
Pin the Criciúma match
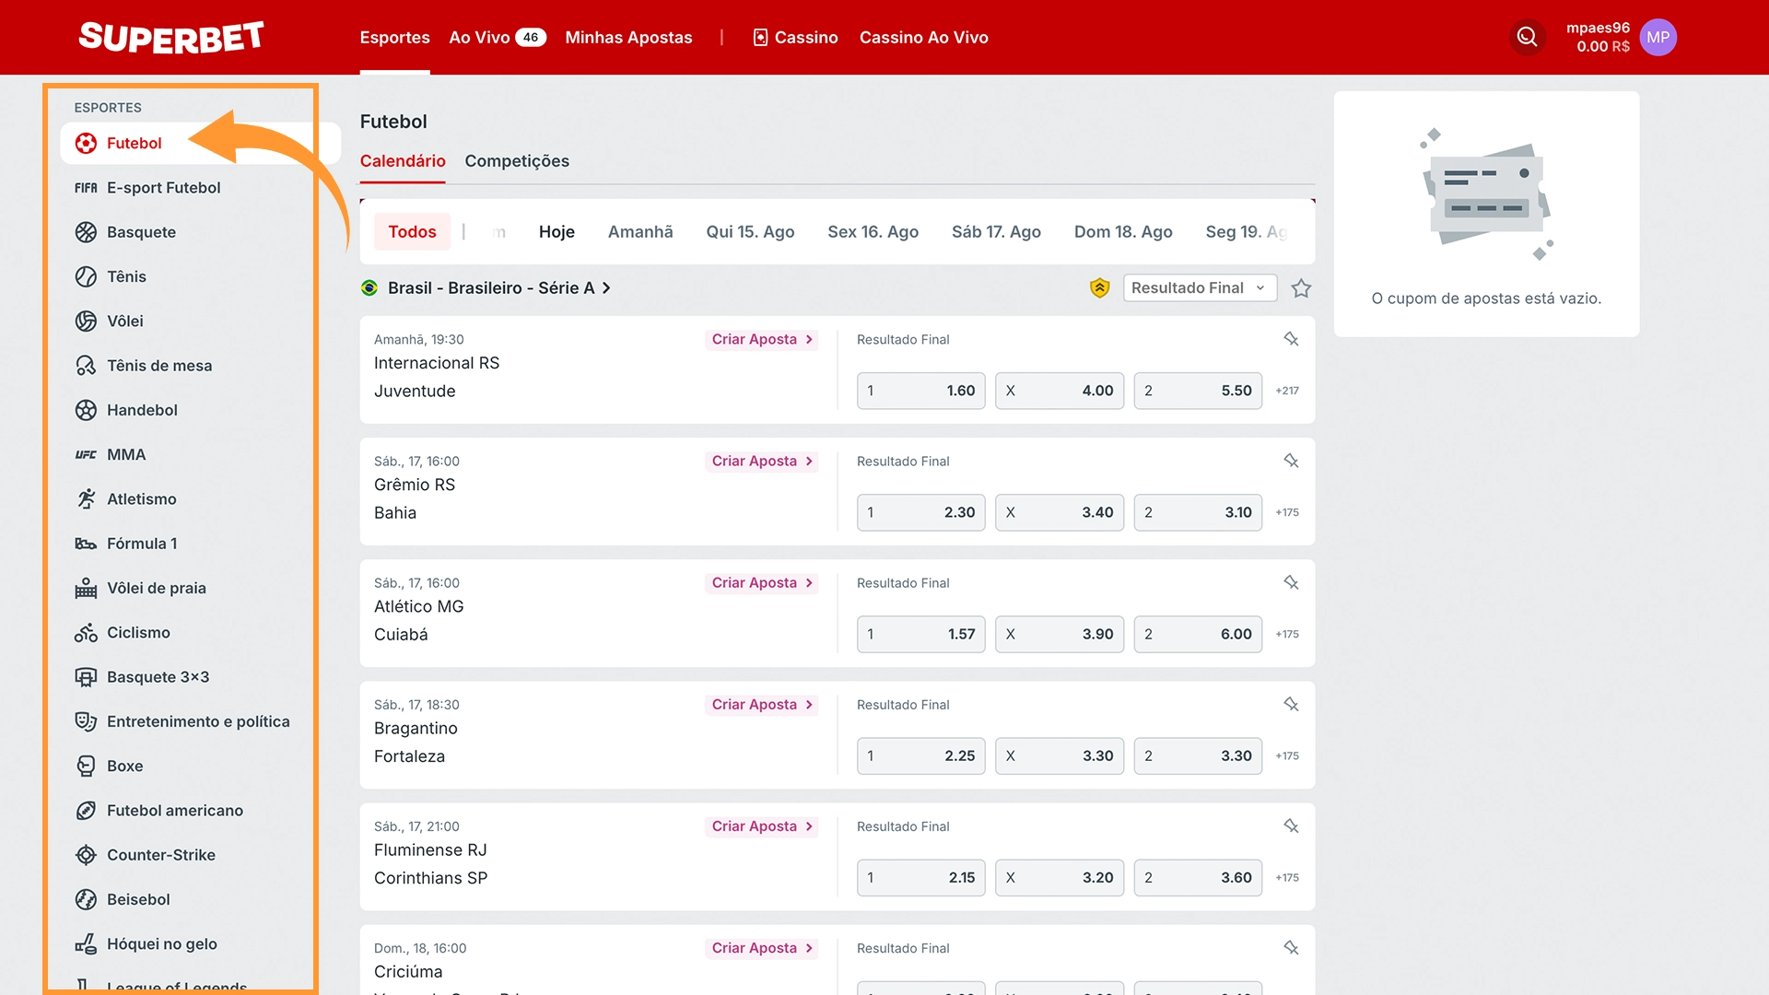(x=1291, y=948)
